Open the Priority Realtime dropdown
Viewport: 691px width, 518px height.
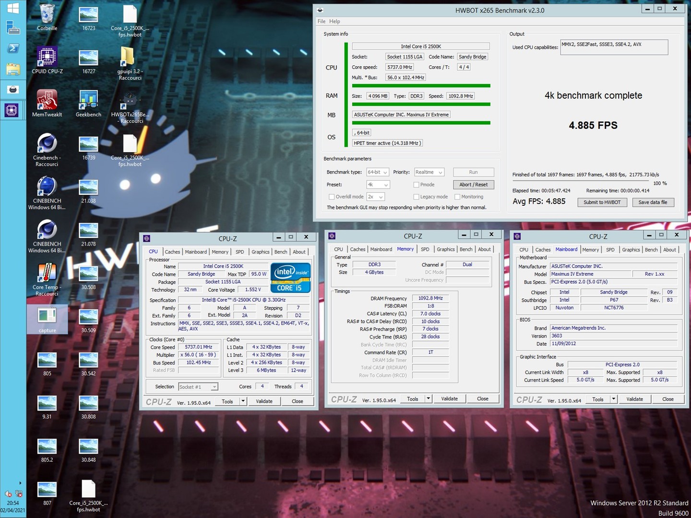coord(429,172)
